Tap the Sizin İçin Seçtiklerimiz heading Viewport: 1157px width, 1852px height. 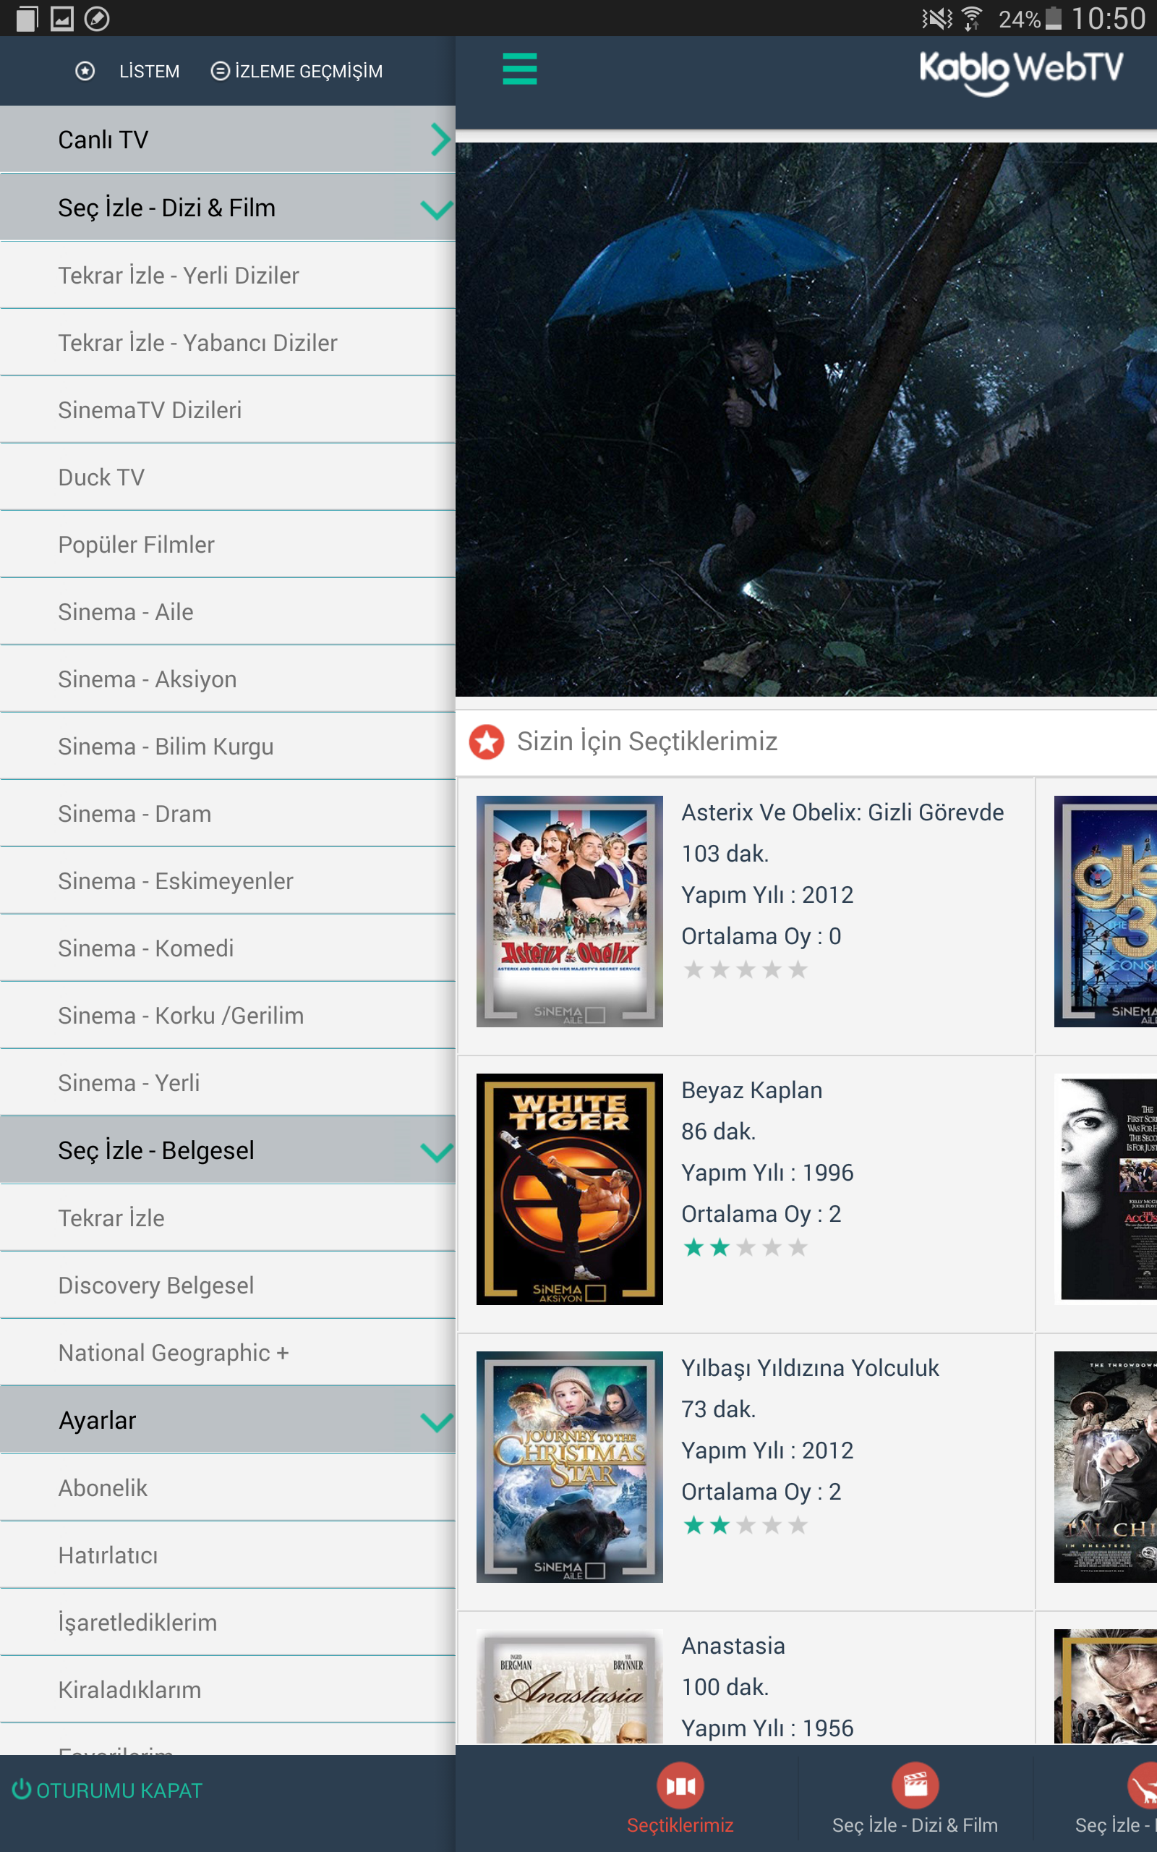pyautogui.click(x=647, y=741)
